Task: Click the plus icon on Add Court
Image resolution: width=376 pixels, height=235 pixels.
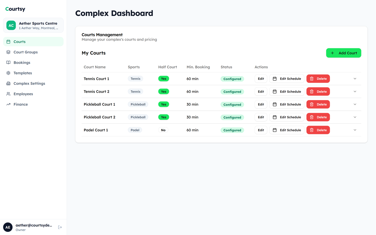Action: [332, 53]
